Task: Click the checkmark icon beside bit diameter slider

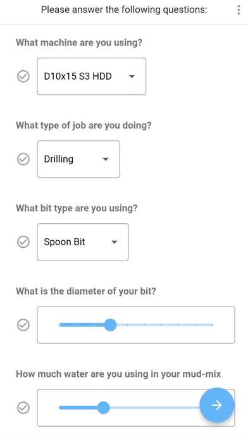Action: click(x=23, y=325)
